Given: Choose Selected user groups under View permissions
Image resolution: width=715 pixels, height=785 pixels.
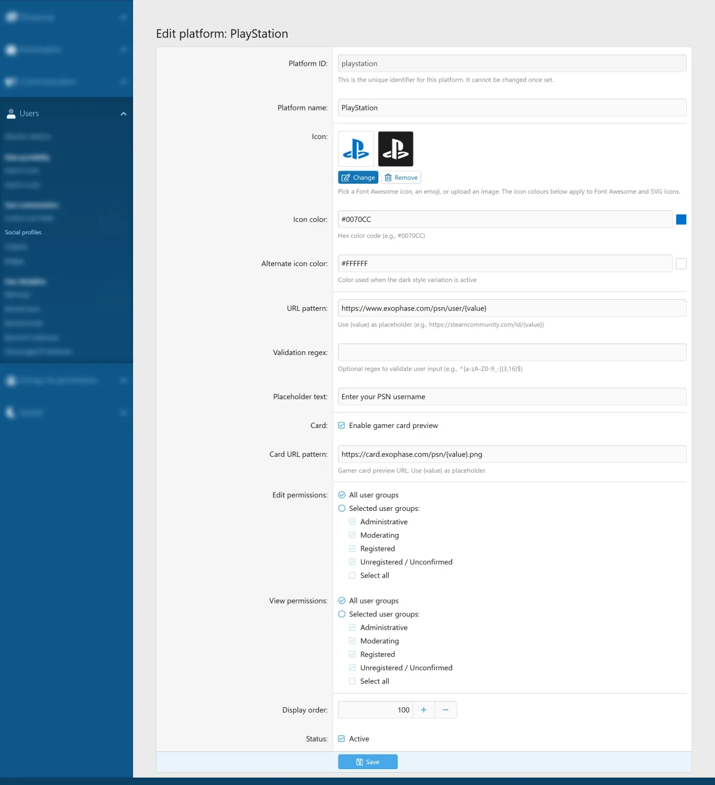Looking at the screenshot, I should click(342, 615).
